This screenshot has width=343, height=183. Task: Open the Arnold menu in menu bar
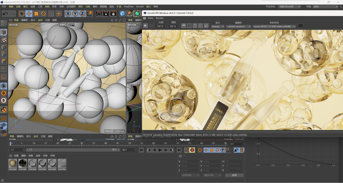coord(140,6)
